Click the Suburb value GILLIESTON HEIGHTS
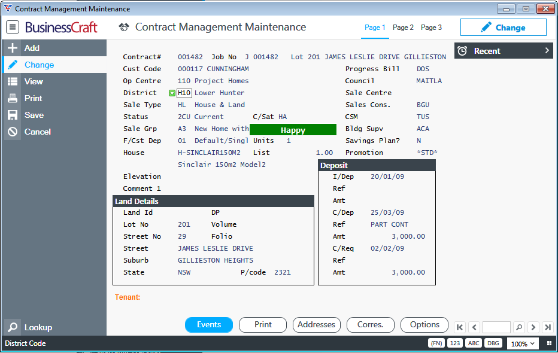Screen dimensions: 558x353 pyautogui.click(x=216, y=260)
